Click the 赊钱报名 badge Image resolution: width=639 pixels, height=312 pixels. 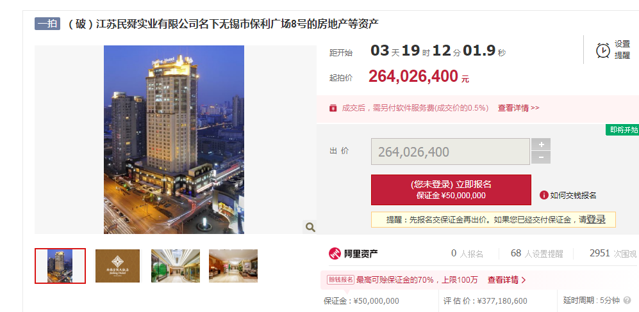pyautogui.click(x=340, y=280)
